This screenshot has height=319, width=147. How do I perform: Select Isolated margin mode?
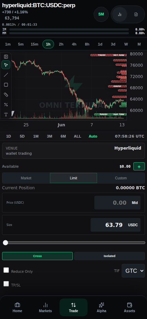pyautogui.click(x=110, y=256)
